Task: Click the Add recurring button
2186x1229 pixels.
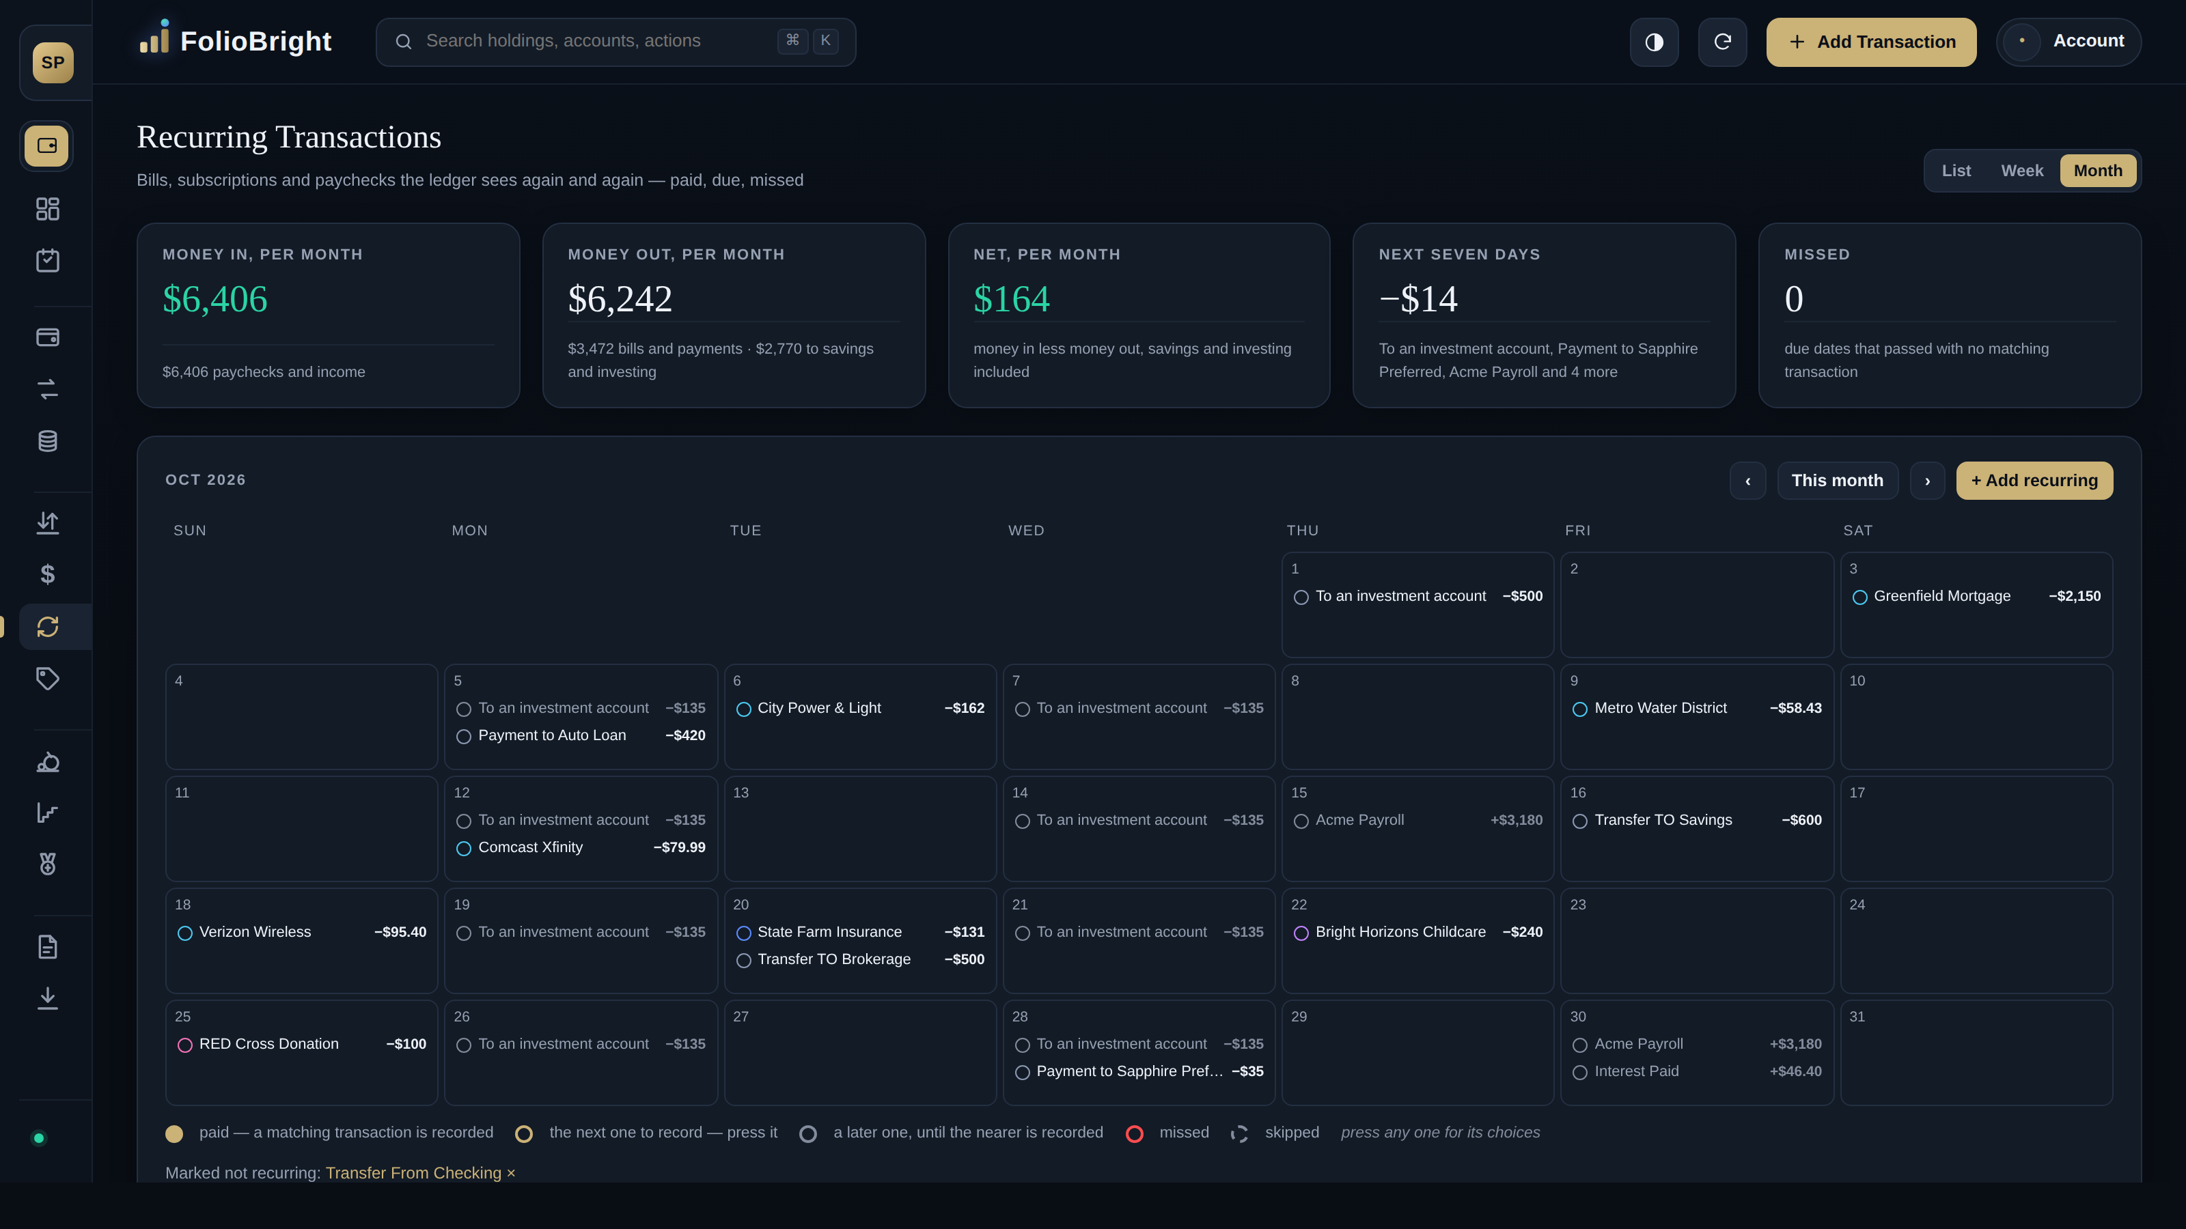Action: point(2034,481)
